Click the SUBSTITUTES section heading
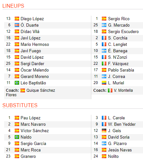Screen dimensions: 143x162 pos(20,105)
